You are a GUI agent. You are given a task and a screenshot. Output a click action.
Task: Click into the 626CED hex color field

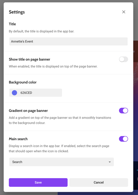(36, 92)
